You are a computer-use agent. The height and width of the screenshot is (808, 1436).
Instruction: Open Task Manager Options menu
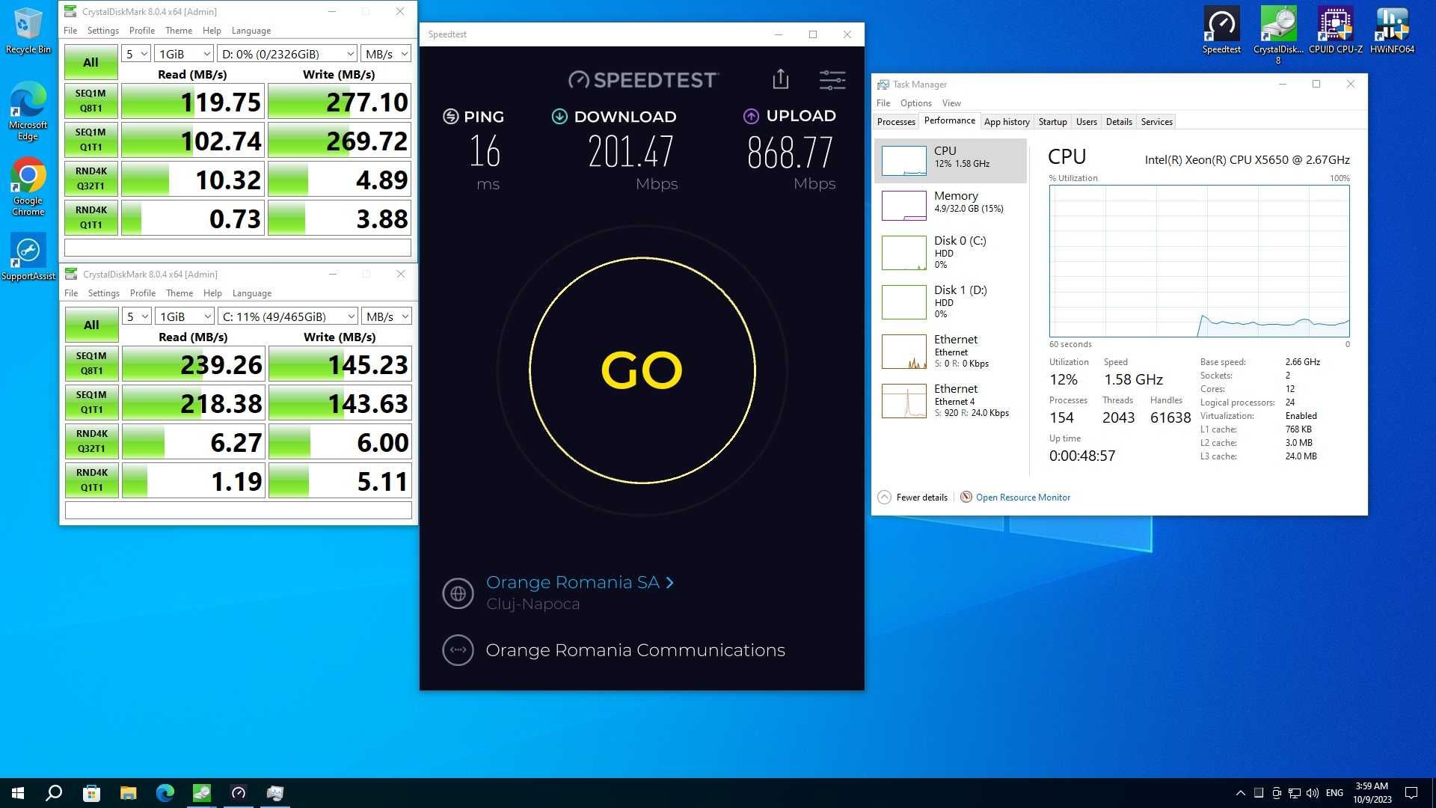pos(915,103)
